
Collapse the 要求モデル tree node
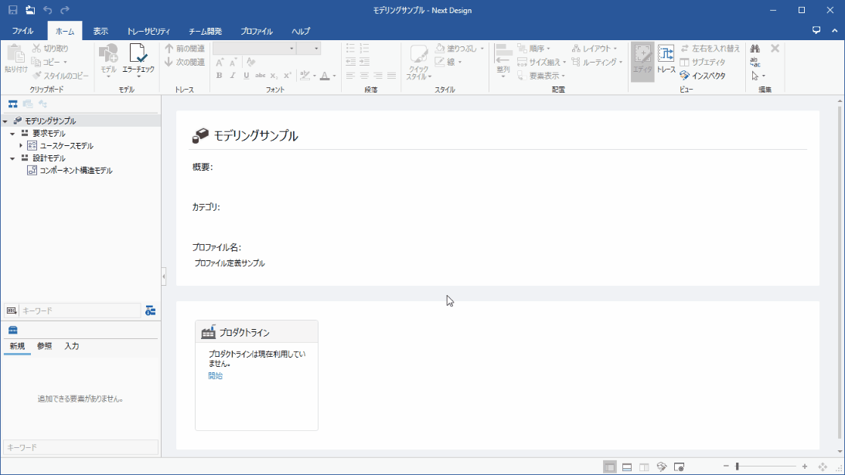point(13,134)
